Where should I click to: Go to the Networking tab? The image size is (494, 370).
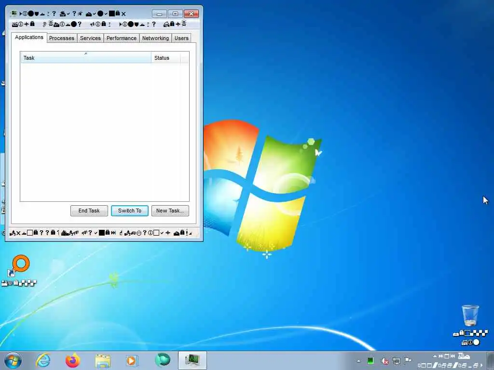pos(155,38)
